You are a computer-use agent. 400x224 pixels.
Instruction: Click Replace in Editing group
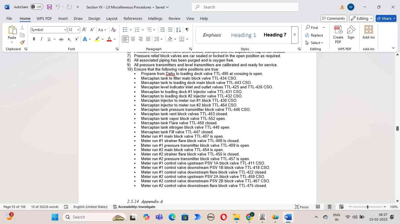[x=314, y=35]
